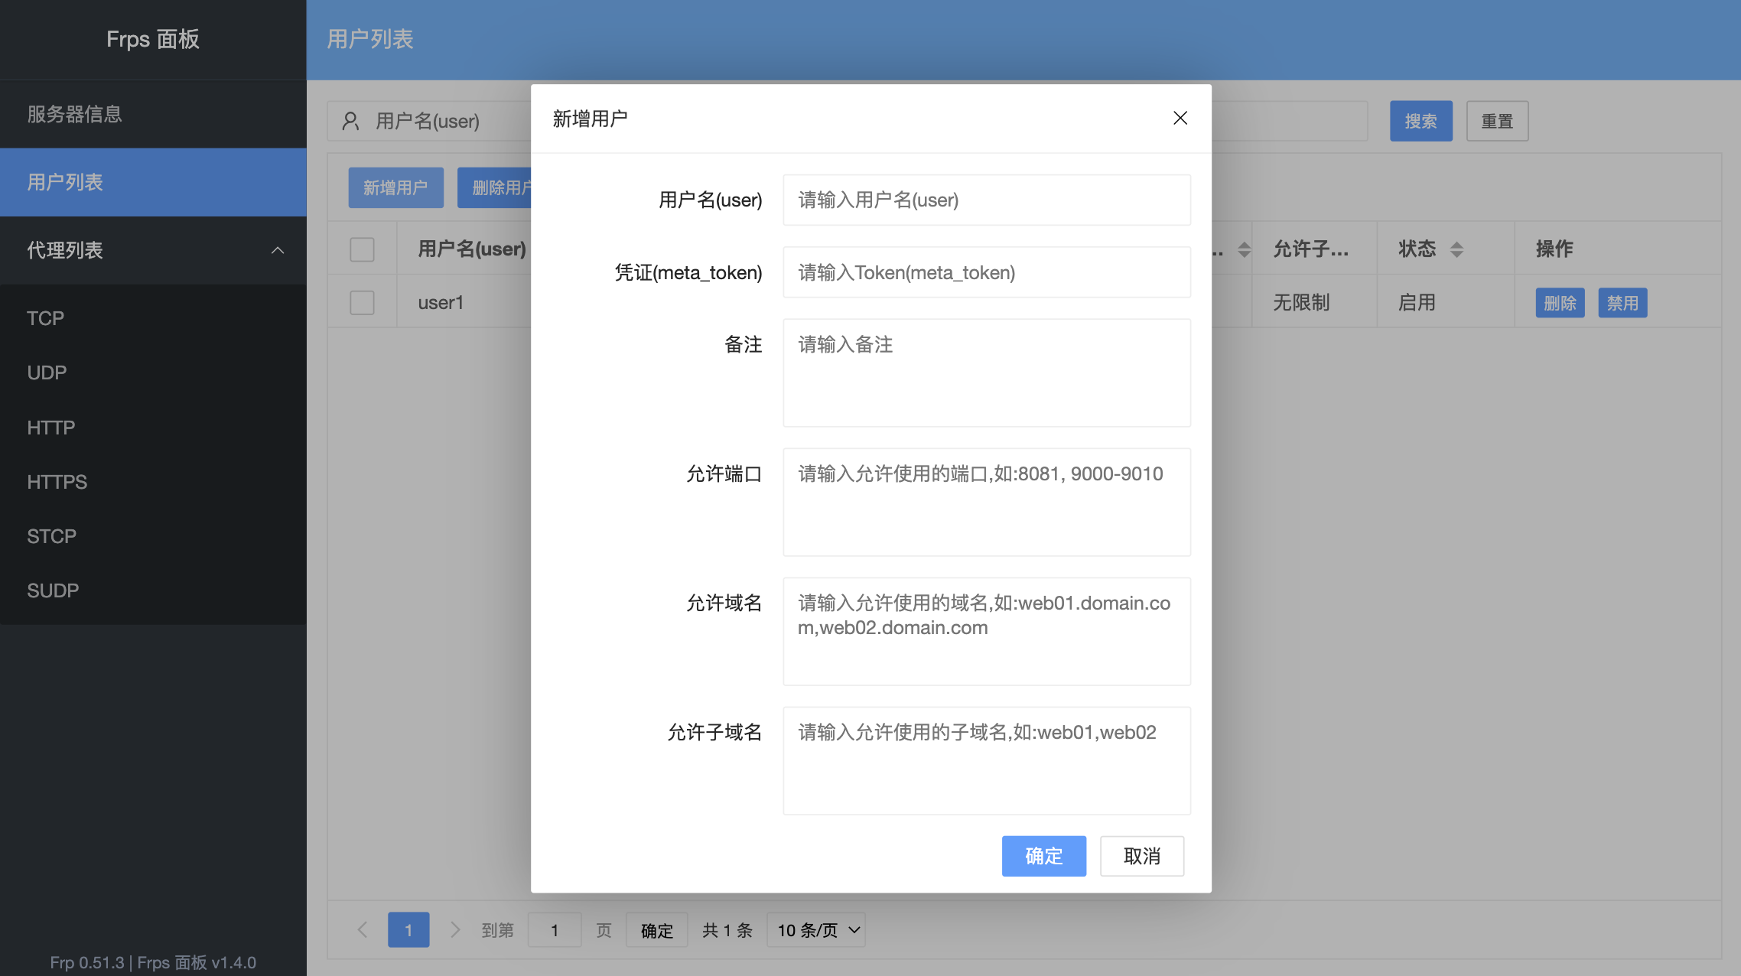The image size is (1741, 976).
Task: Click the 备注 remarks input field
Action: click(985, 373)
